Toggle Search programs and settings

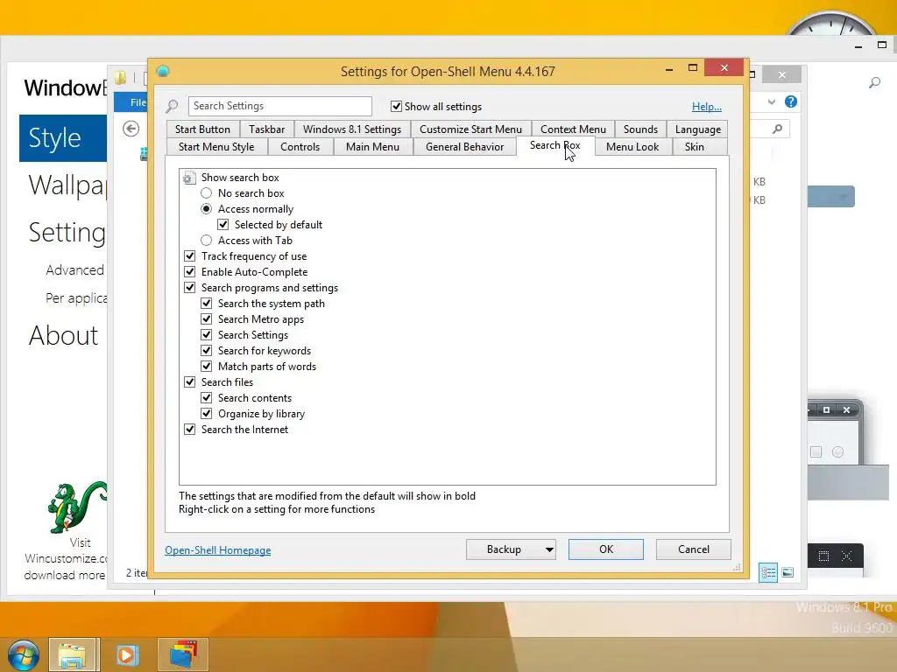[x=189, y=287]
